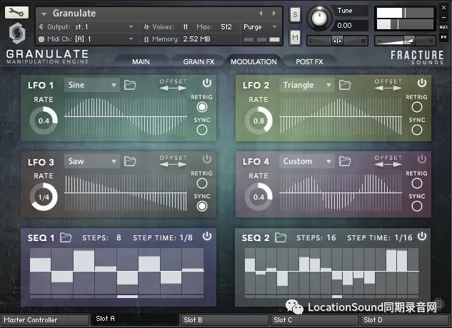This screenshot has height=328, width=452.
Task: Click the output volume slider
Action: pos(404,41)
